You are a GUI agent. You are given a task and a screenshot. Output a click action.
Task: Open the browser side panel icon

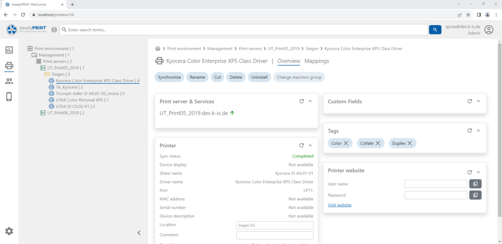click(x=479, y=15)
